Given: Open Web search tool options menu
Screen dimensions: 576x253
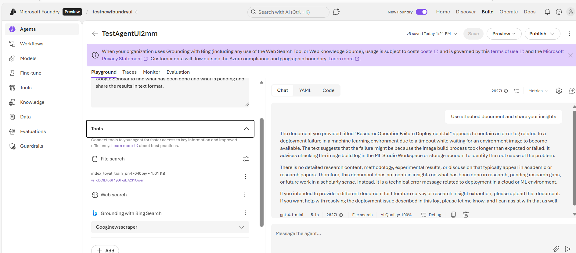Looking at the screenshot, I should tap(244, 195).
